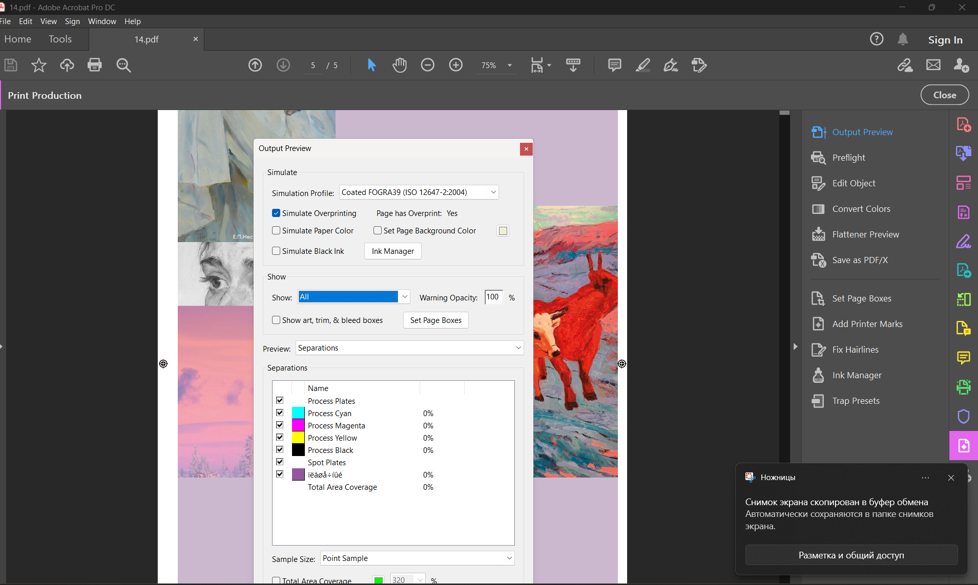Open Fix Hairlines tool
The width and height of the screenshot is (978, 585).
pos(855,350)
